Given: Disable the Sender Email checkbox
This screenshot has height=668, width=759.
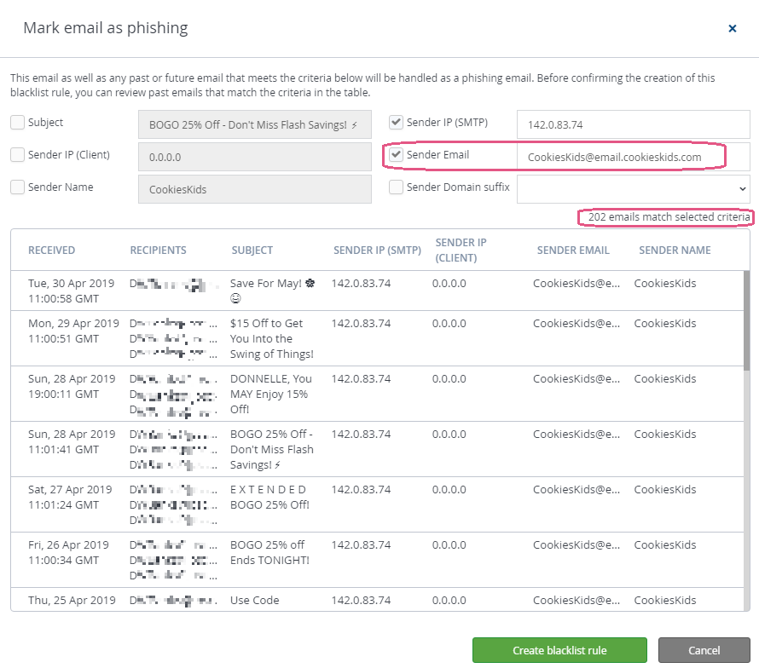Looking at the screenshot, I should (x=397, y=155).
